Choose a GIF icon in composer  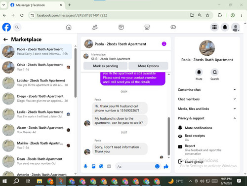tap(109, 166)
